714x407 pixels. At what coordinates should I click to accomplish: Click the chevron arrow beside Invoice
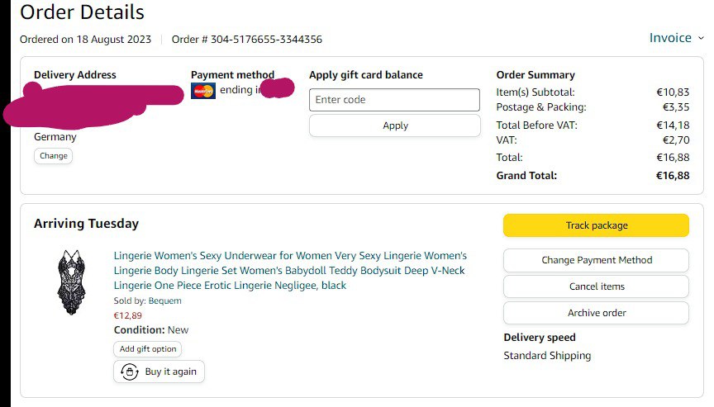click(x=702, y=38)
